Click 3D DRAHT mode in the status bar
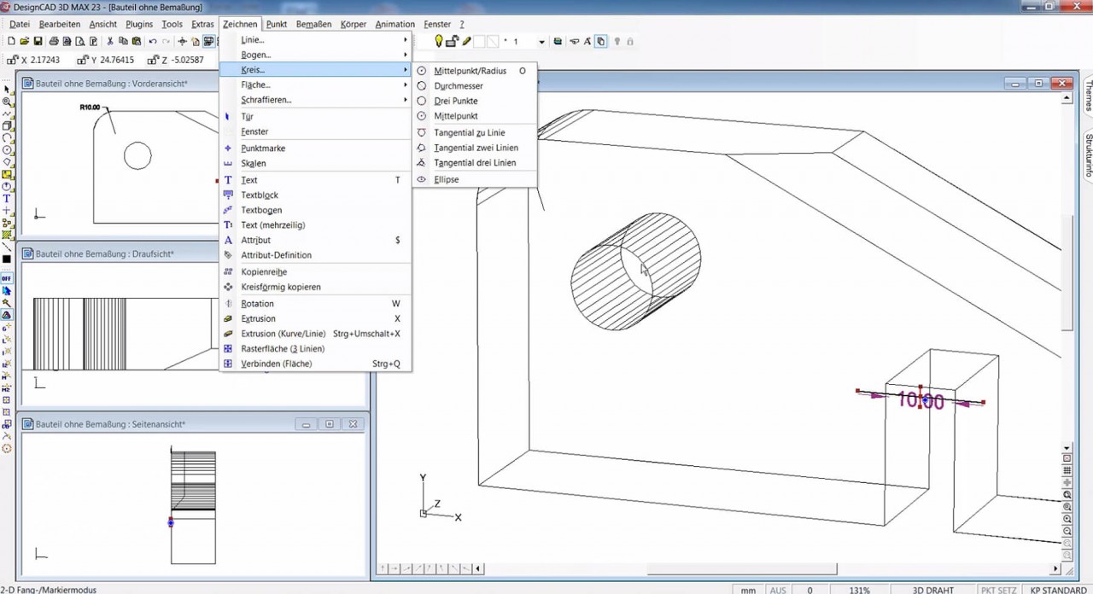The image size is (1093, 594). click(932, 590)
